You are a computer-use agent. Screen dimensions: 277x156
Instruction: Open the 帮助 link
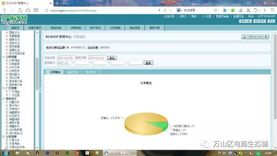click(x=251, y=16)
